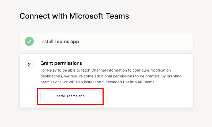Click the step 2 number circle
This screenshot has width=212, height=127.
point(29,65)
